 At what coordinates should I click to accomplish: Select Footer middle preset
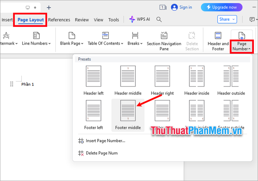pyautogui.click(x=128, y=115)
